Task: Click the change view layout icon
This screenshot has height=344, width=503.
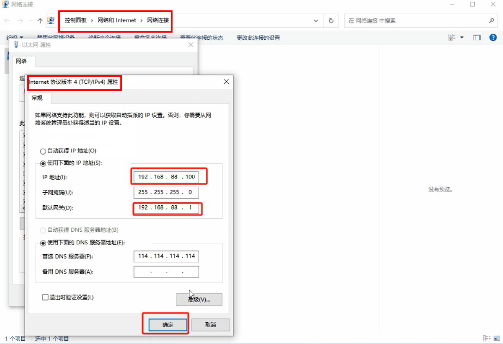Action: pyautogui.click(x=452, y=38)
